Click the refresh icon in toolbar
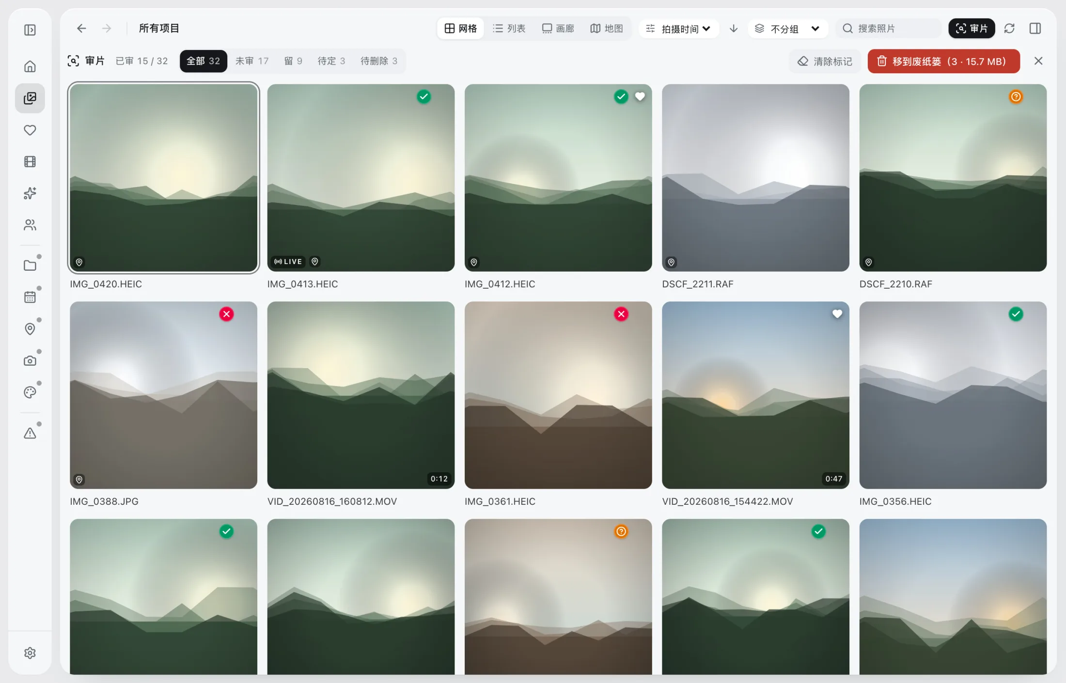Screen dimensions: 1066x683 pos(1009,28)
